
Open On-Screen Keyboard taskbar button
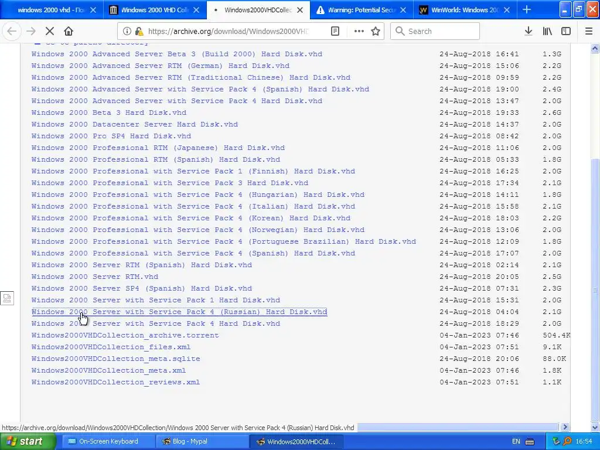coord(108,441)
